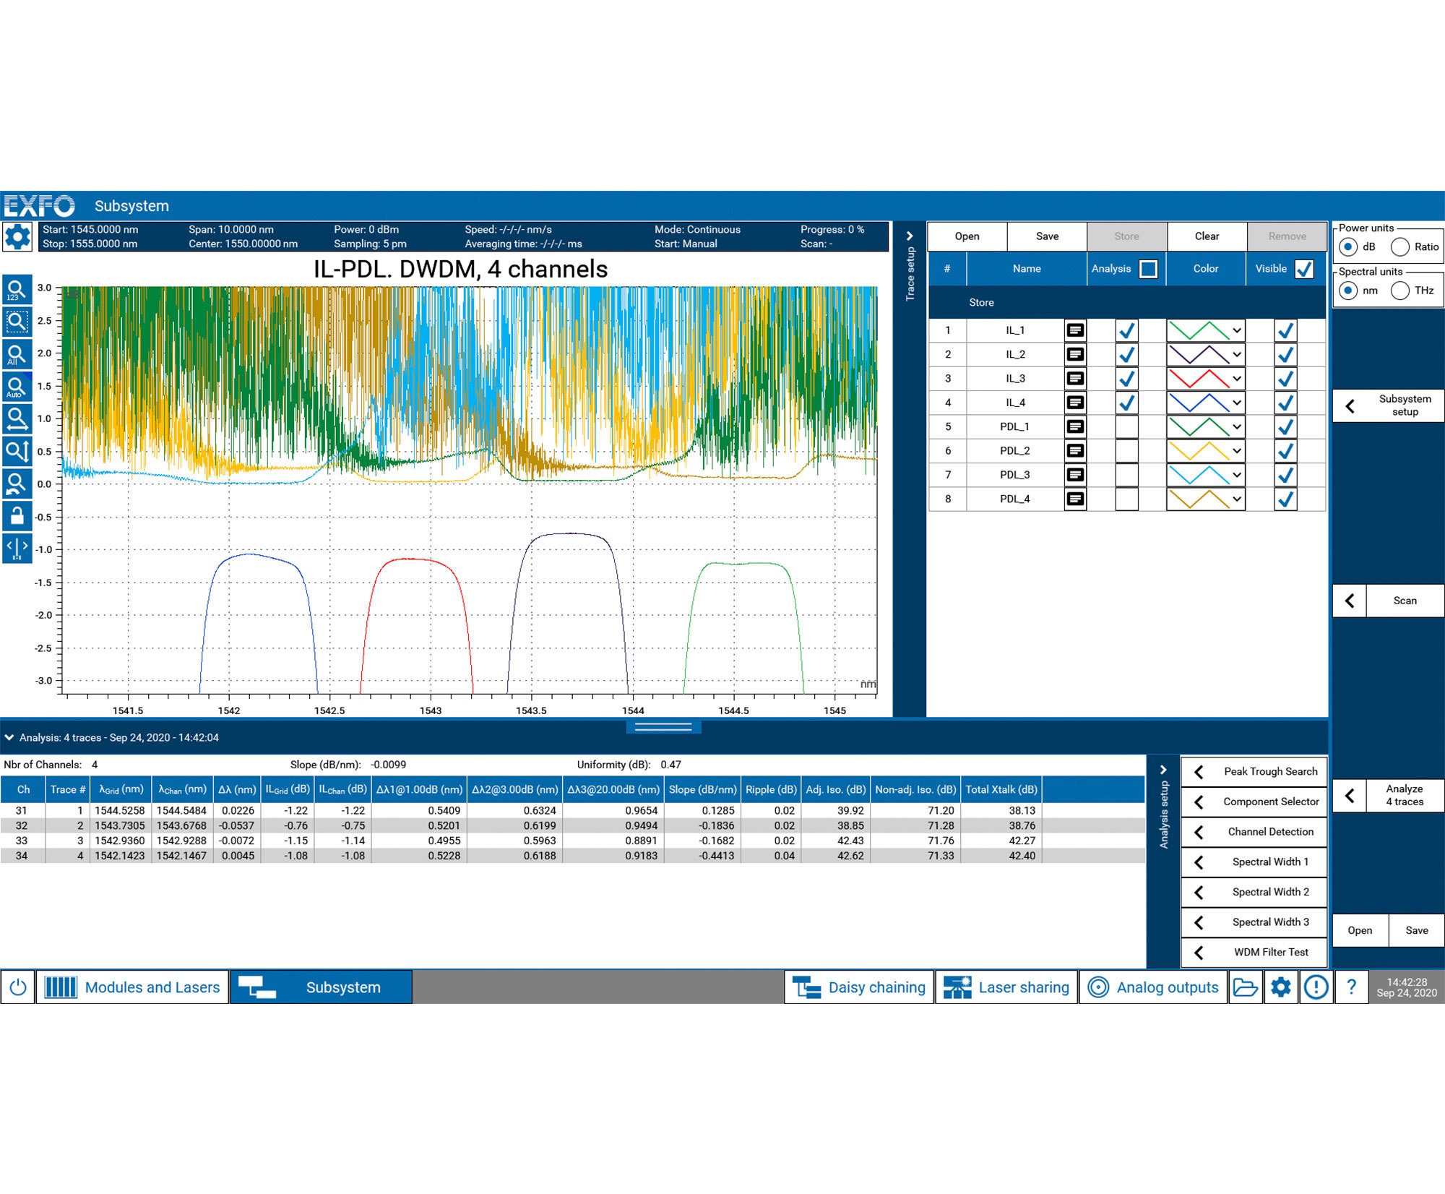Hide the IL_2 trace via Visible checkbox

pos(1285,355)
